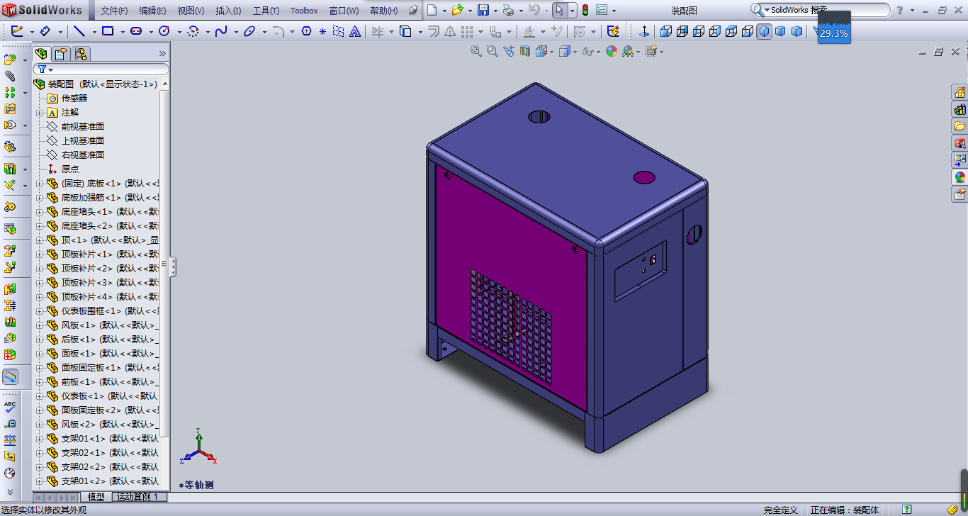This screenshot has width=968, height=516.
Task: Open the Save dropdown arrow
Action: (495, 10)
